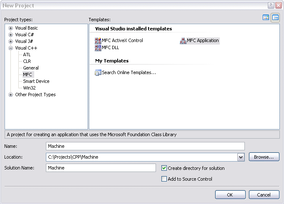
Task: Click the Cancel button
Action: (x=264, y=195)
